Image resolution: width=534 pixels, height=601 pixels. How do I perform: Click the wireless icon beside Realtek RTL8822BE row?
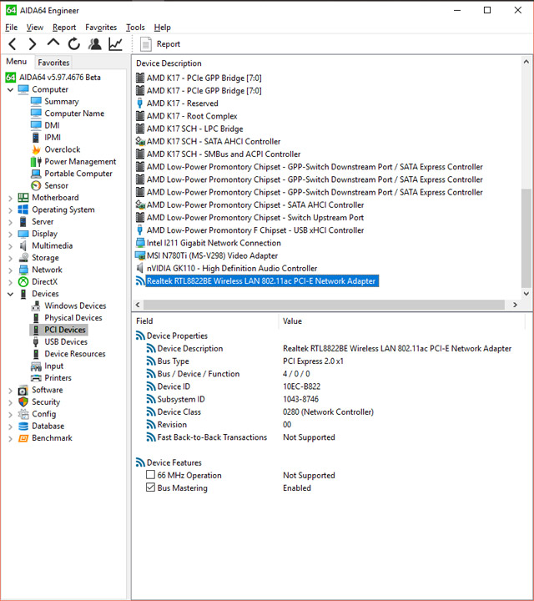[140, 281]
